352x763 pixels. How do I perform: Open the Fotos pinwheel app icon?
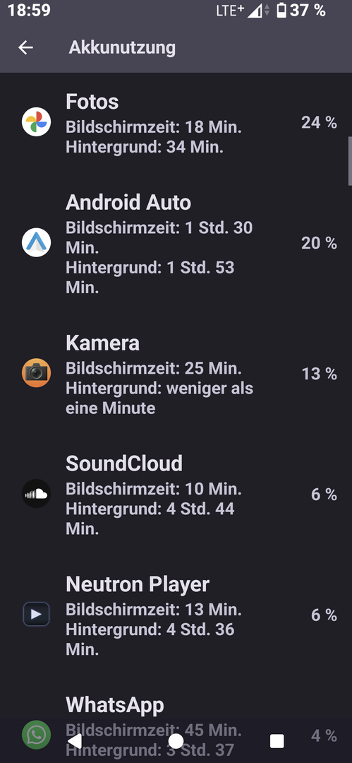(37, 122)
